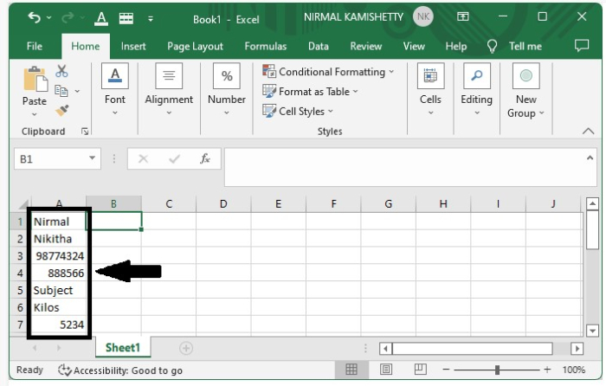Switch to Page Layout view icon

(386, 370)
